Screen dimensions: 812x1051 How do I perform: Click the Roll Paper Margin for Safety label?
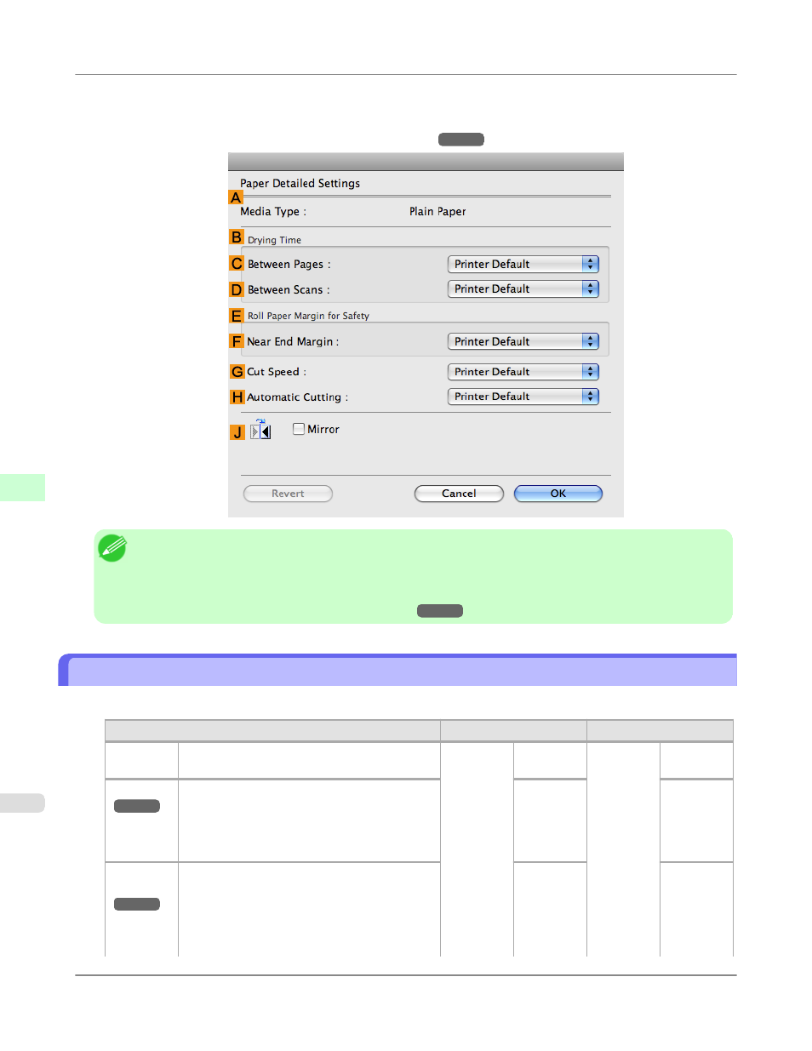(308, 316)
